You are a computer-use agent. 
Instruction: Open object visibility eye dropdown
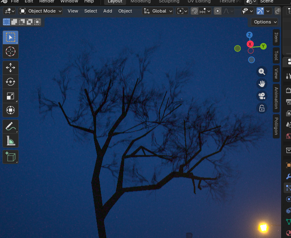[x=247, y=11]
